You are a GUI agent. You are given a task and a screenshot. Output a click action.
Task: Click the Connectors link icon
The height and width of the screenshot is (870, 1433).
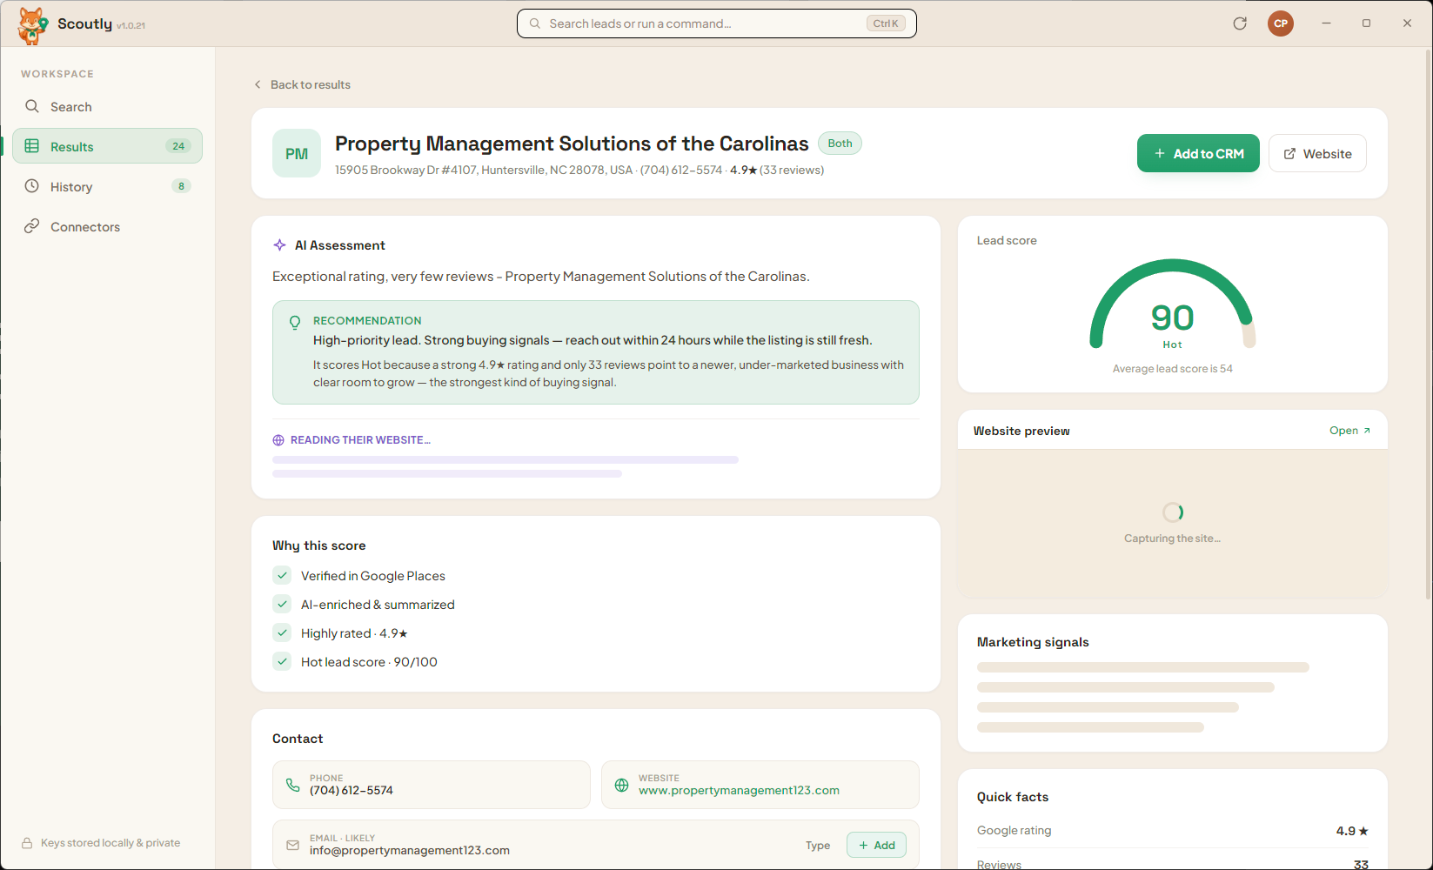(32, 226)
